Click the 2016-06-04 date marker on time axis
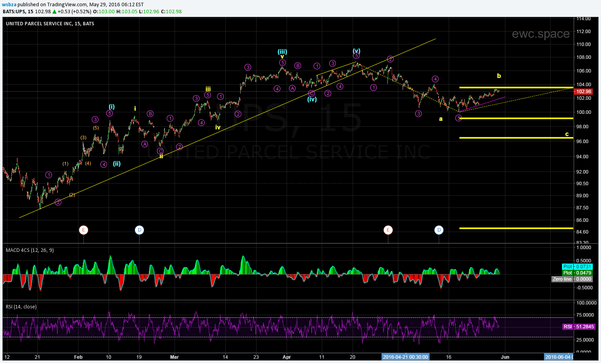This screenshot has width=601, height=363. click(559, 357)
